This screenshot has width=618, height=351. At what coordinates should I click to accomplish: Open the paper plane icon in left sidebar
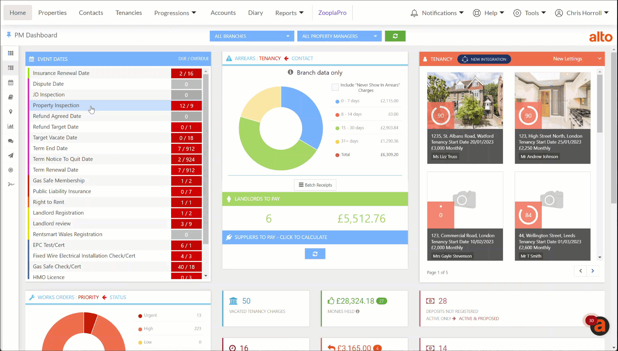tap(11, 155)
